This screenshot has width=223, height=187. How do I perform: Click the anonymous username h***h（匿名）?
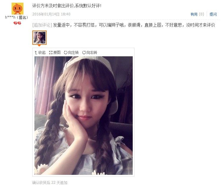click(17, 17)
